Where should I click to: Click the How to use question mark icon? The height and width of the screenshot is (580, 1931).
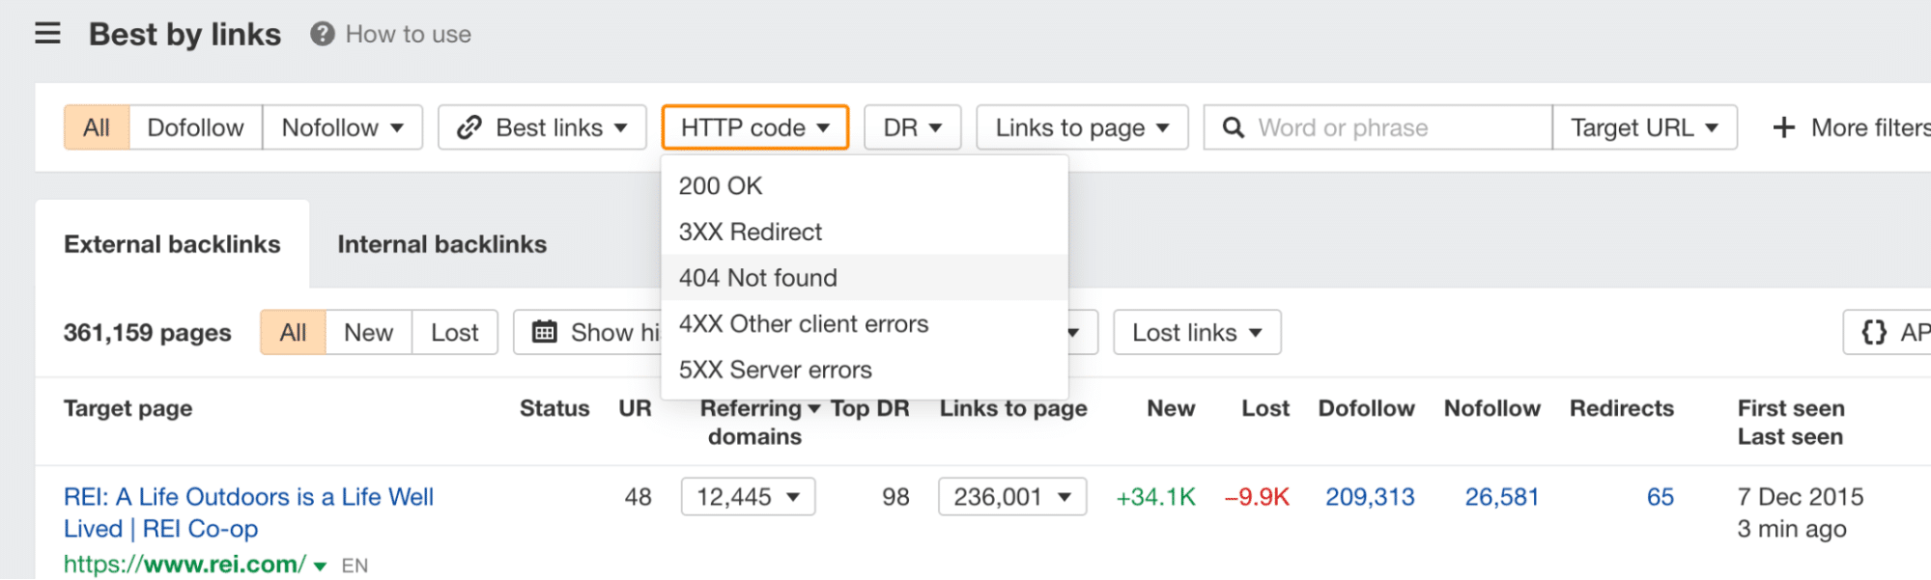[322, 34]
